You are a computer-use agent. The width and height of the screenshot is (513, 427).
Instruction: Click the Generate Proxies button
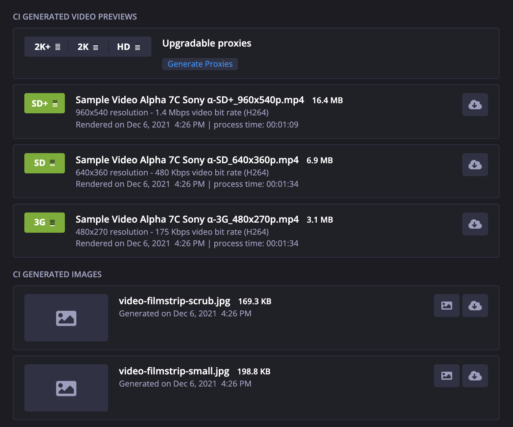pyautogui.click(x=200, y=64)
